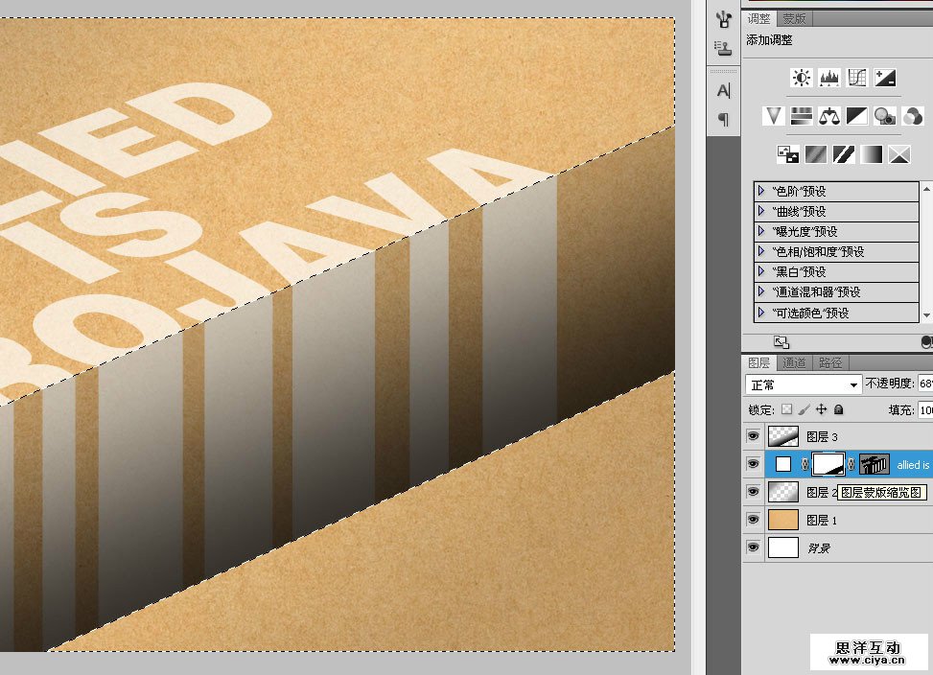Image resolution: width=933 pixels, height=675 pixels.
Task: Open the 正常 blend mode dropdown
Action: 804,384
